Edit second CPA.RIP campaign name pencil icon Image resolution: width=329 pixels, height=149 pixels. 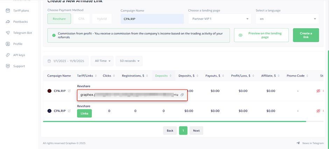pyautogui.click(x=69, y=111)
